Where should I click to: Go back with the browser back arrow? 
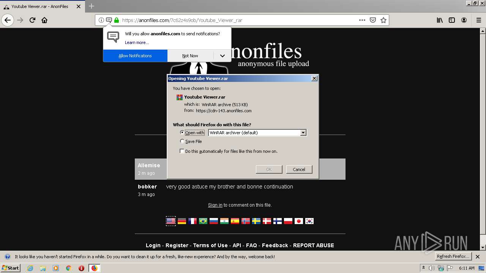tap(8, 20)
